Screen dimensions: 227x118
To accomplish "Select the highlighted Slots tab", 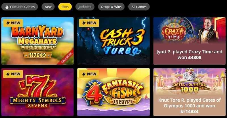I will pyautogui.click(x=65, y=7).
